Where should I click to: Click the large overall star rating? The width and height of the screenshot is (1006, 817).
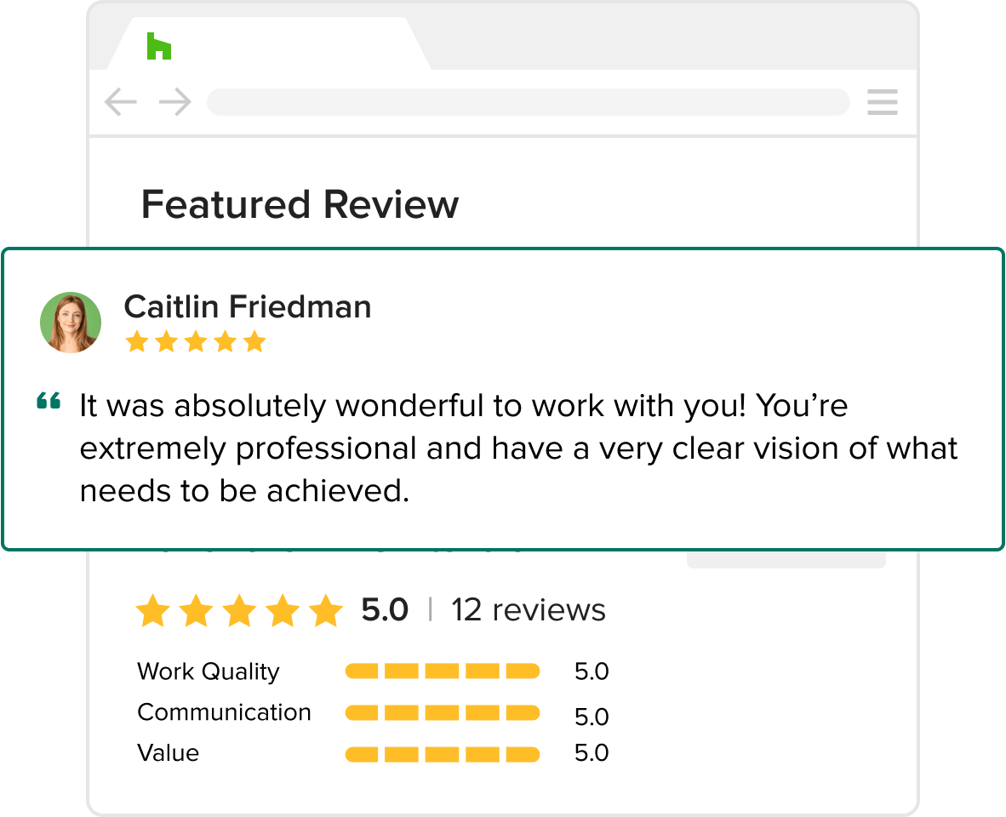pyautogui.click(x=239, y=610)
